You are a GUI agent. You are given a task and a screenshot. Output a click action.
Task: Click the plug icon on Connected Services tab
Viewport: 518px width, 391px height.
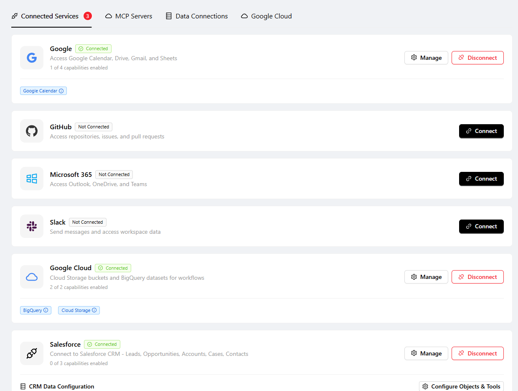[x=15, y=16]
